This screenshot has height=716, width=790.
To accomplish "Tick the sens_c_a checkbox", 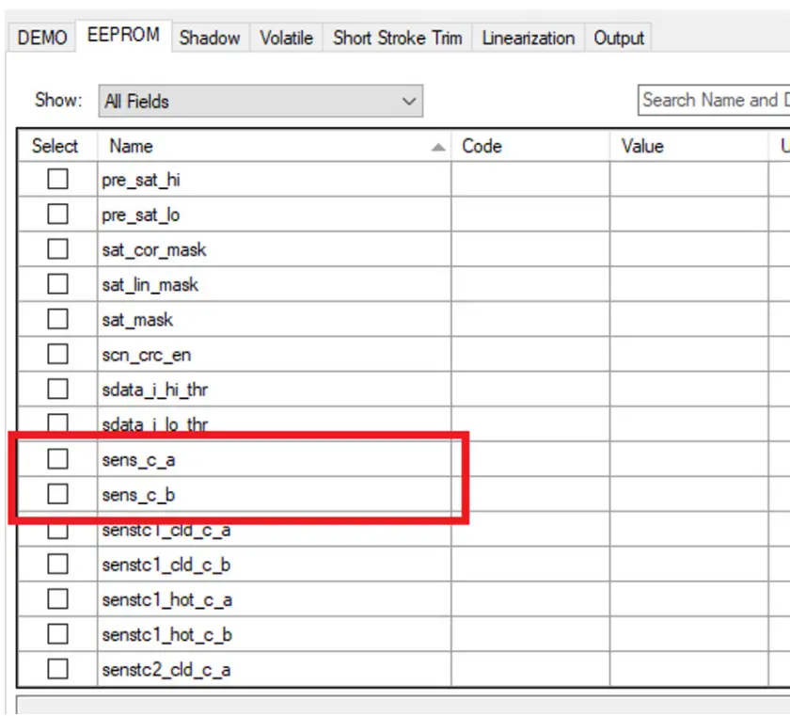I will (58, 459).
